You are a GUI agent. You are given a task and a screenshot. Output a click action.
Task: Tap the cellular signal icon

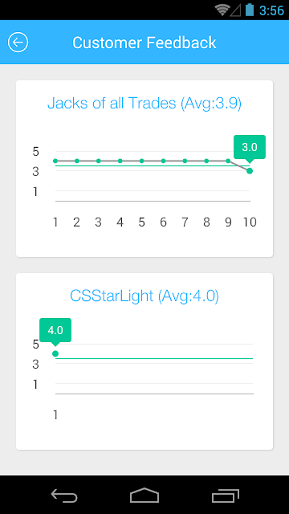235,10
